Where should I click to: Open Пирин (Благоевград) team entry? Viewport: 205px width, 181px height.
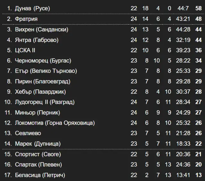coord(43,81)
